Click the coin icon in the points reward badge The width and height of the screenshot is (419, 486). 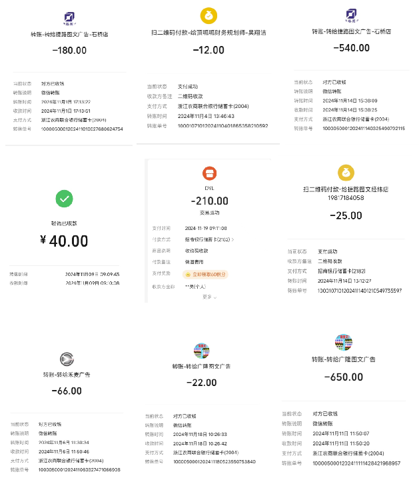(x=188, y=273)
